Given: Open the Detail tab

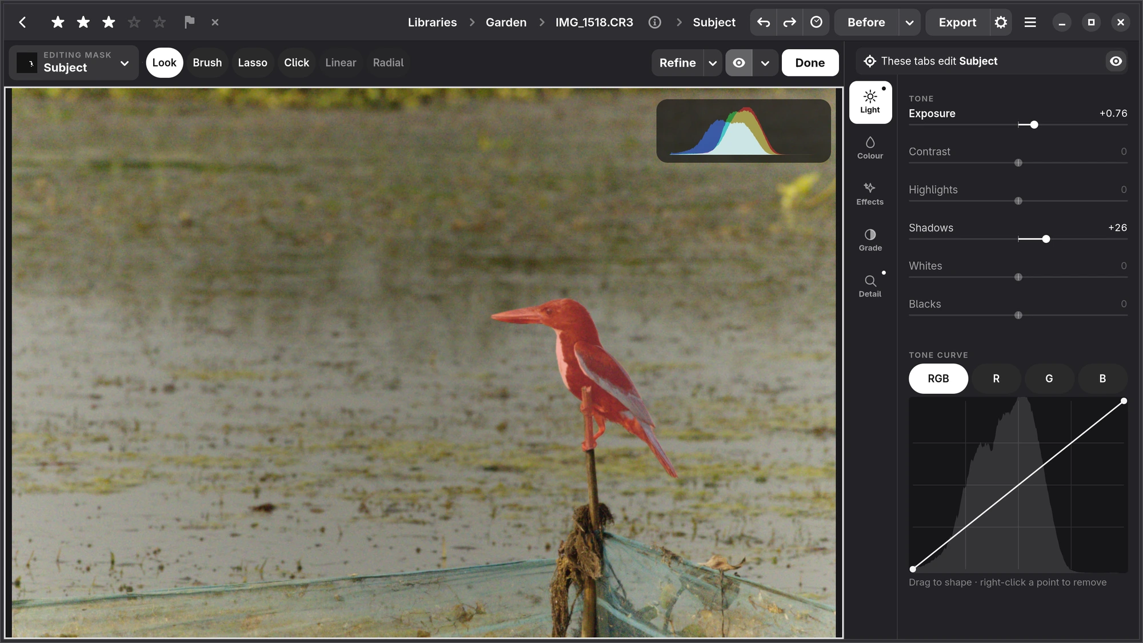Looking at the screenshot, I should (x=870, y=286).
